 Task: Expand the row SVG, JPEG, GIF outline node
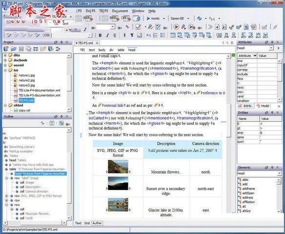pos(6,196)
